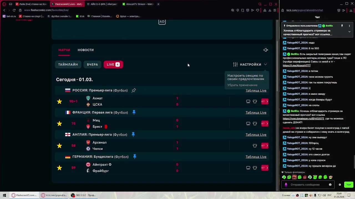This screenshot has width=355, height=199.
Task: Open Windows Start menu
Action: pyautogui.click(x=4, y=195)
